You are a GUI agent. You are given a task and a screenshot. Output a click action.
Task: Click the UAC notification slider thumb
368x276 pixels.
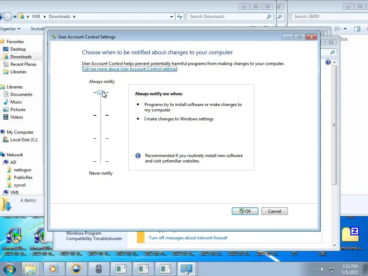101,92
